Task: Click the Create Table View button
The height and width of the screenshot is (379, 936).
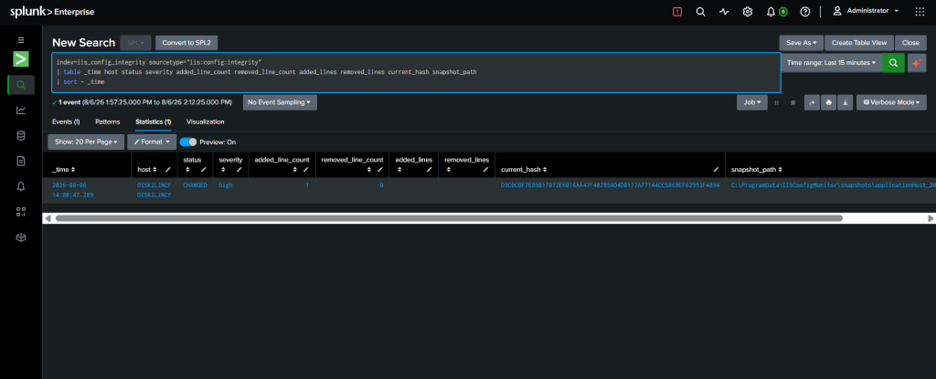Action: pyautogui.click(x=859, y=43)
